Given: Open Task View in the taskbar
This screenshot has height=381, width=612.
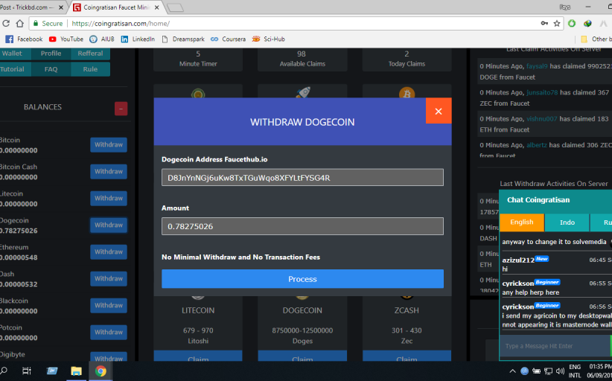Looking at the screenshot, I should tap(27, 371).
